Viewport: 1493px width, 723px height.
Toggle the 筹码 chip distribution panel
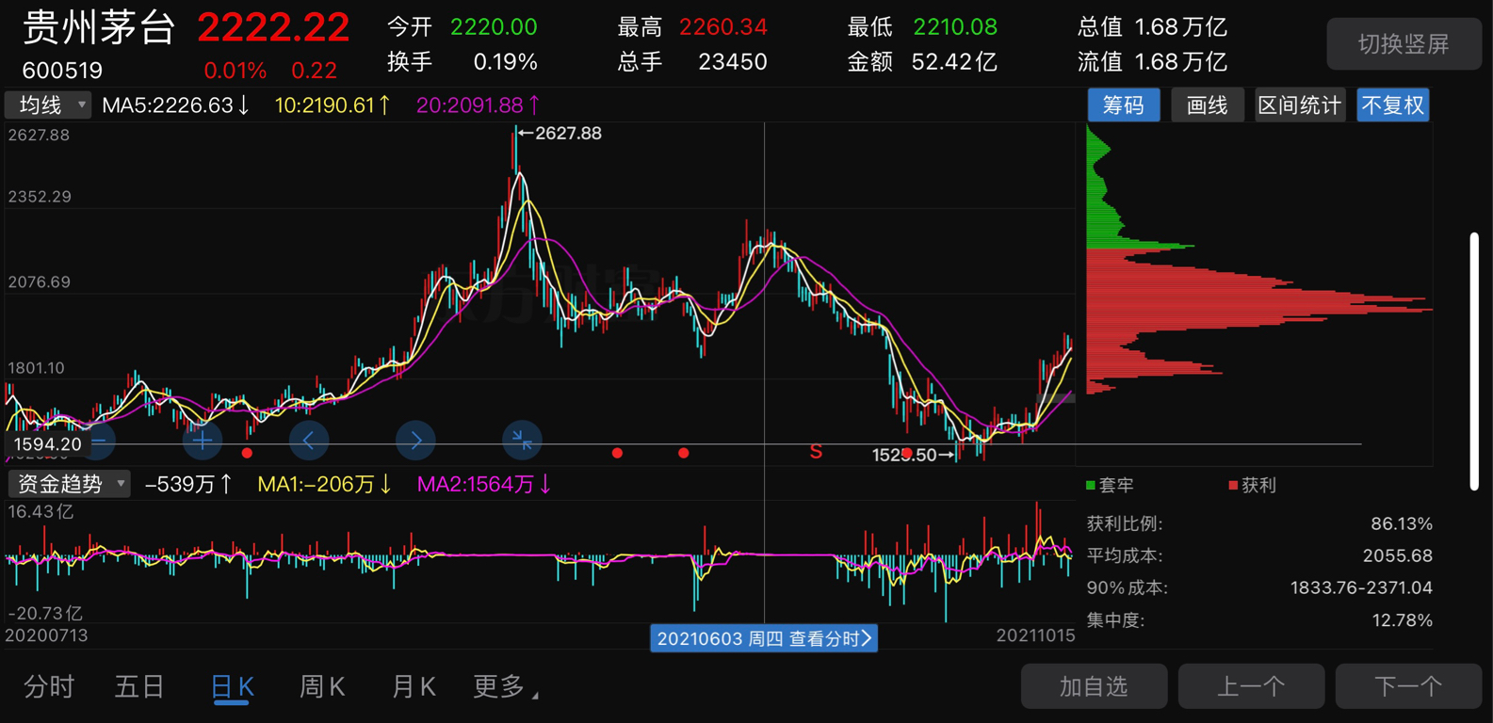pyautogui.click(x=1124, y=105)
